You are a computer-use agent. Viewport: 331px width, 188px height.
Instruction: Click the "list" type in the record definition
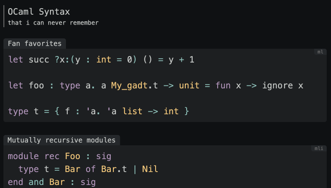[133, 111]
